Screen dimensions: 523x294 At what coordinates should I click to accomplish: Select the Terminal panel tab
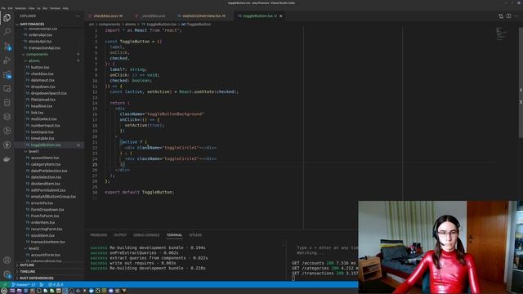(x=174, y=235)
